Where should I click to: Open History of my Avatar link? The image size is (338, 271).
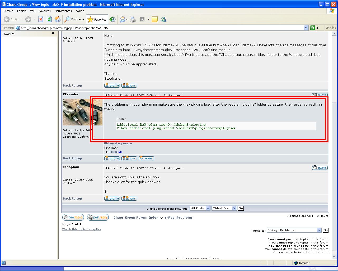[118, 143]
